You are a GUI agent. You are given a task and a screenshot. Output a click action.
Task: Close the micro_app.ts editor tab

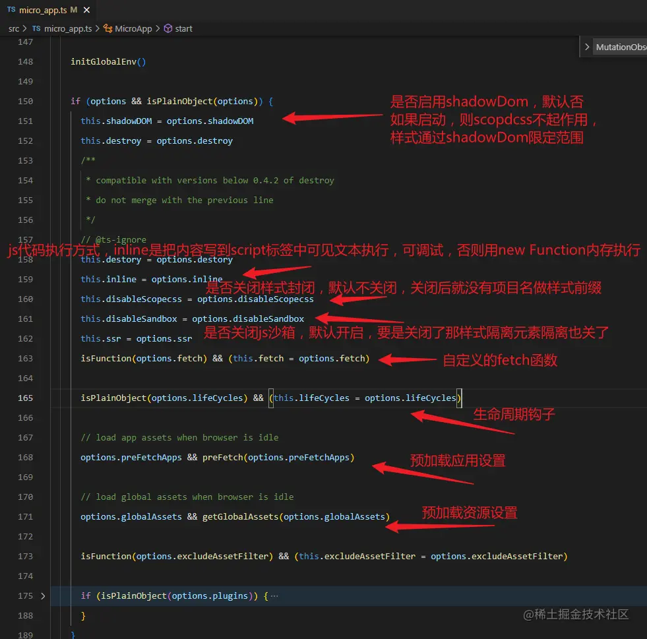(x=86, y=10)
